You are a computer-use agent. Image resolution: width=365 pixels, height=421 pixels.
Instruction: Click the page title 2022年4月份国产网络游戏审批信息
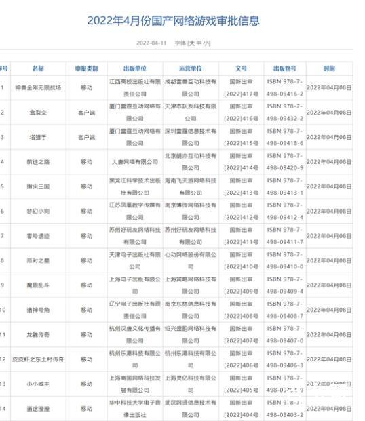(174, 20)
